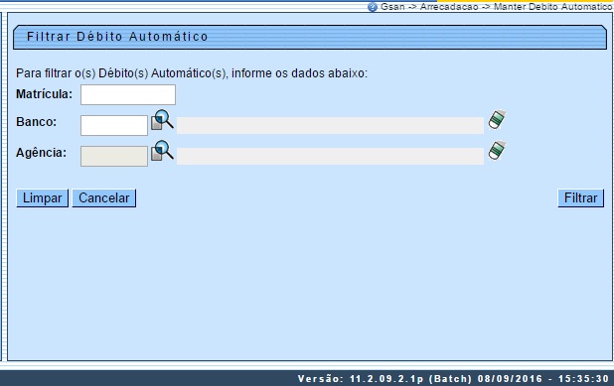Click the Limpar button

coord(43,198)
